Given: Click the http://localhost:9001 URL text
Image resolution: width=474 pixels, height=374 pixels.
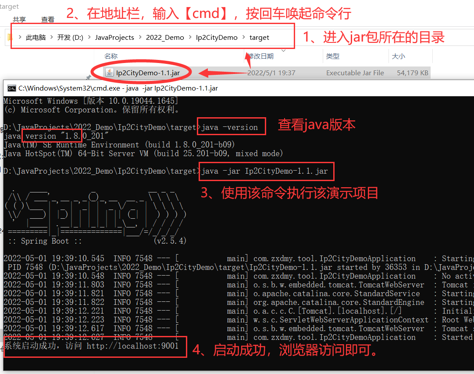Looking at the screenshot, I should pyautogui.click(x=133, y=346).
